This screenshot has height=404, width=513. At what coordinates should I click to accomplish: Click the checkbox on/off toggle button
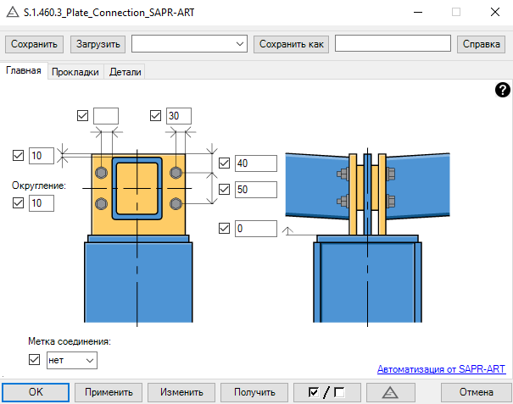click(x=329, y=392)
